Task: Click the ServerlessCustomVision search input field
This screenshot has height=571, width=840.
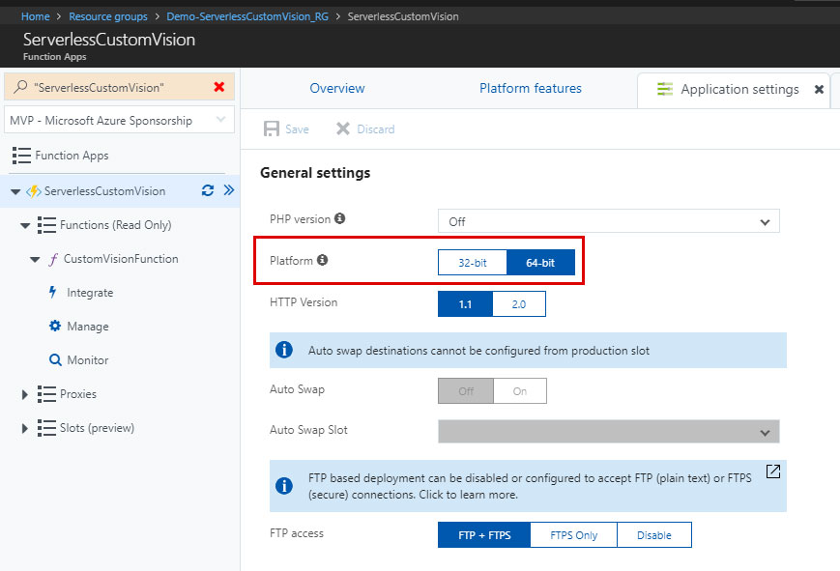Action: [x=119, y=87]
